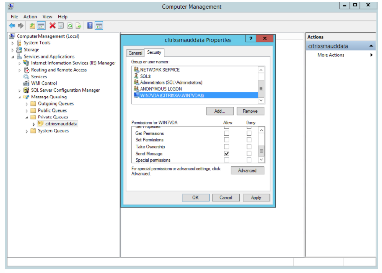Click the Export List toolbar icon
This screenshot has width=382, height=273.
pos(78,25)
